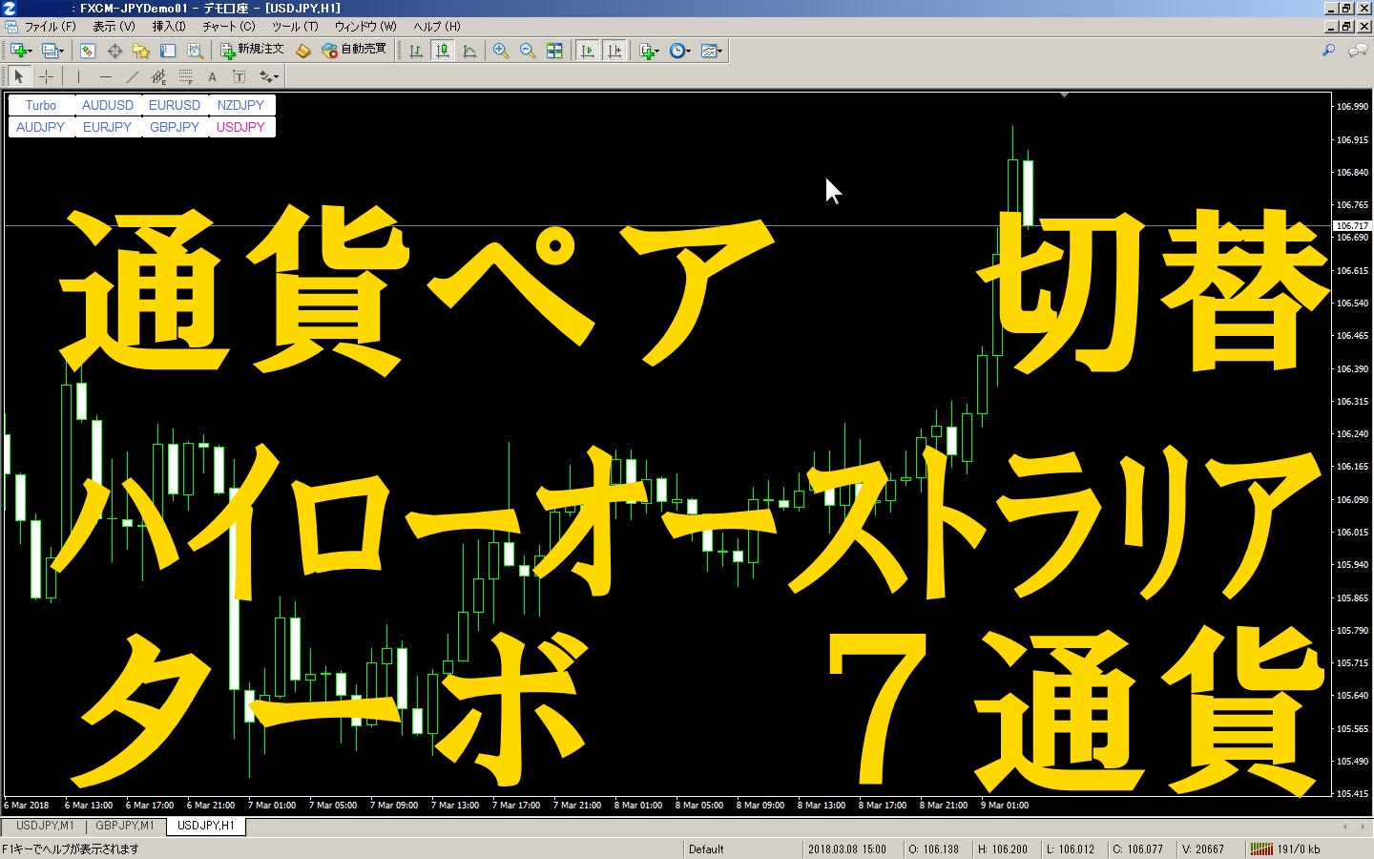The height and width of the screenshot is (859, 1374).
Task: Select the trendline drawing tool
Action: (132, 76)
